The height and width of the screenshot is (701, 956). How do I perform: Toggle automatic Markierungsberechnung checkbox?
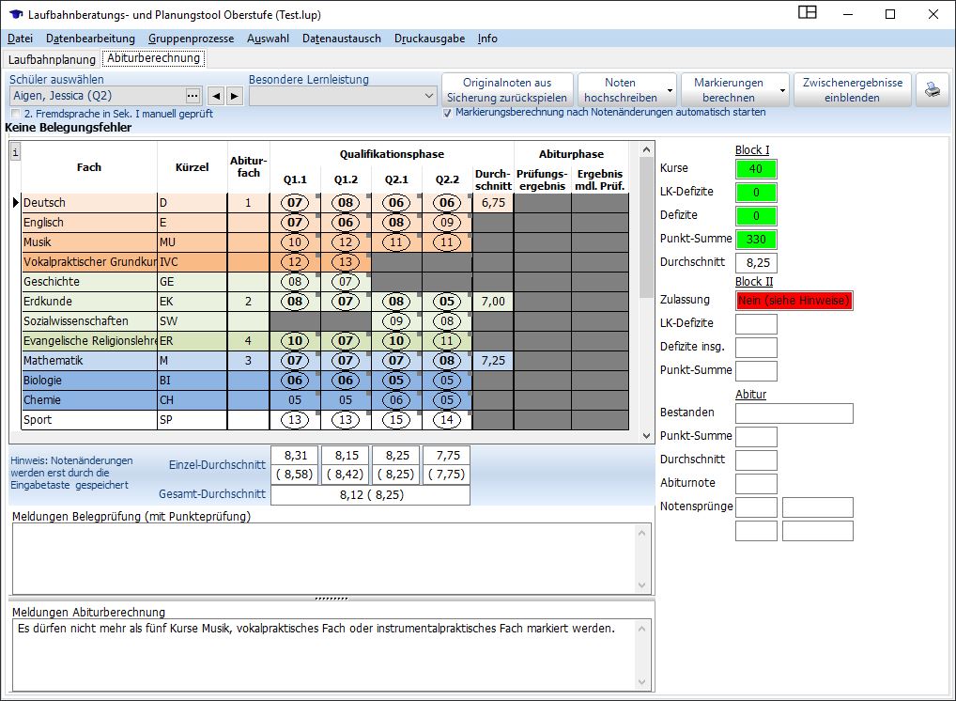point(448,113)
